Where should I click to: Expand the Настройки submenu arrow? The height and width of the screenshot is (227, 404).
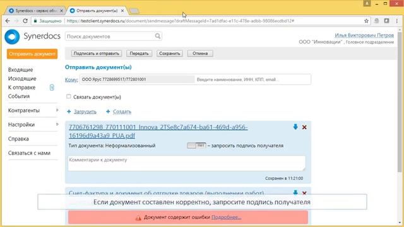pyautogui.click(x=57, y=124)
